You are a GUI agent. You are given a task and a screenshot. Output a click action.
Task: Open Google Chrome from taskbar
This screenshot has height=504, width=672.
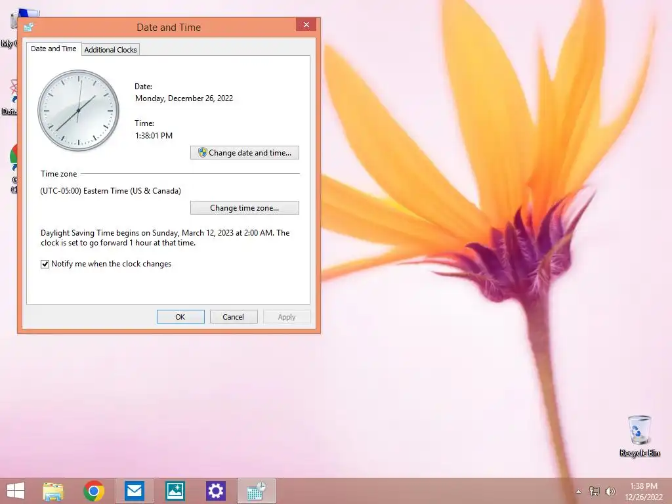pyautogui.click(x=94, y=491)
